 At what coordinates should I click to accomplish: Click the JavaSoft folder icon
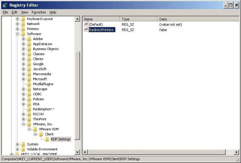click(x=29, y=69)
